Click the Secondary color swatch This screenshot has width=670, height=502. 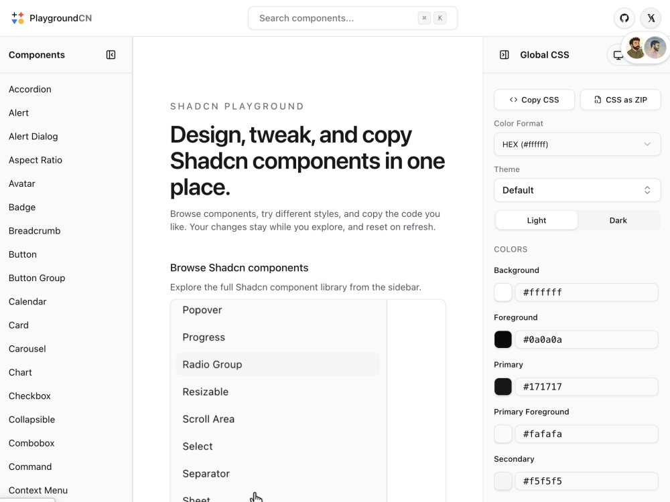coord(503,481)
